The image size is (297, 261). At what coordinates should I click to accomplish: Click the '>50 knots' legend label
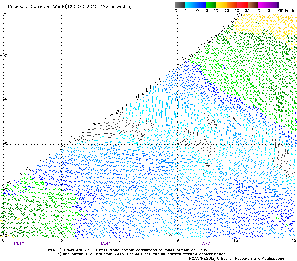pos(285,11)
